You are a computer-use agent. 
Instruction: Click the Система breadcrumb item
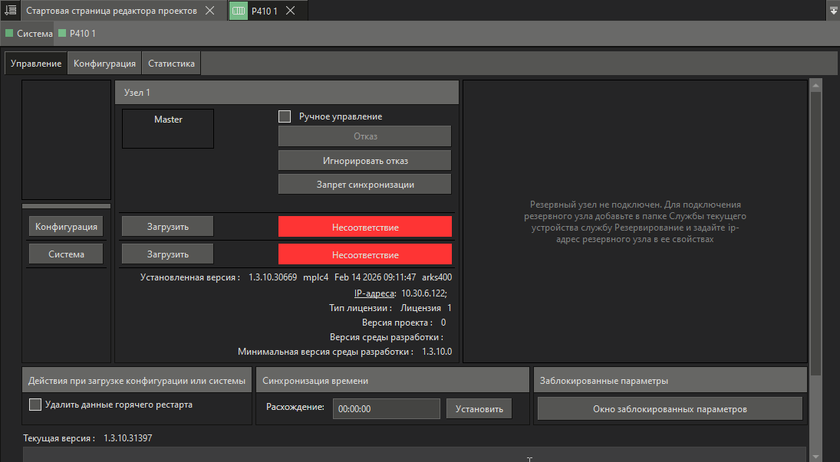29,33
